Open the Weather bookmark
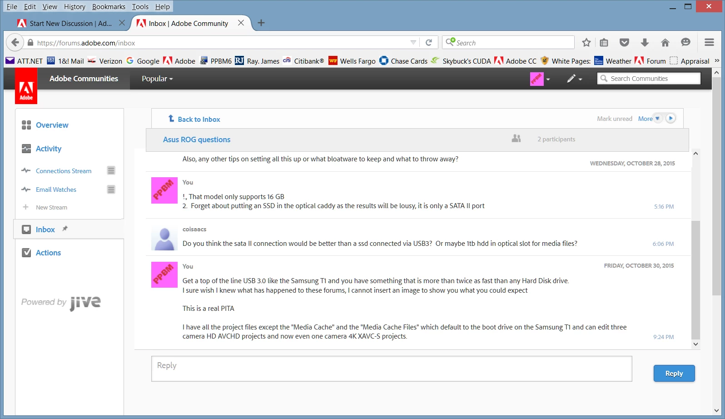Image resolution: width=725 pixels, height=419 pixels. point(613,61)
